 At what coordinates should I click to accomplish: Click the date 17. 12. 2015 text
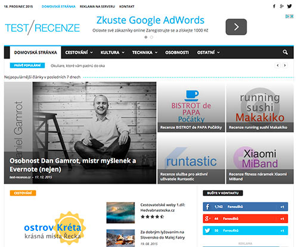tap(44, 177)
